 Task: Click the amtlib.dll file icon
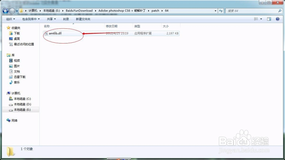pyautogui.click(x=46, y=33)
